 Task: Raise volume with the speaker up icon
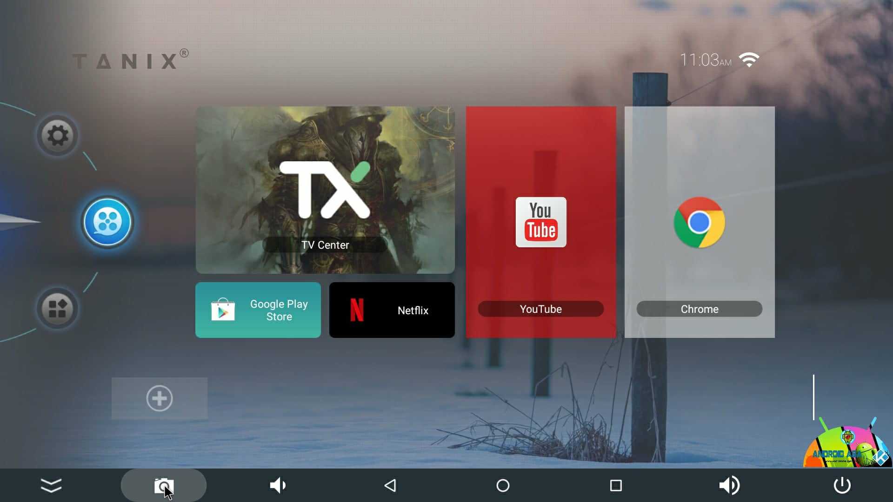[729, 485]
